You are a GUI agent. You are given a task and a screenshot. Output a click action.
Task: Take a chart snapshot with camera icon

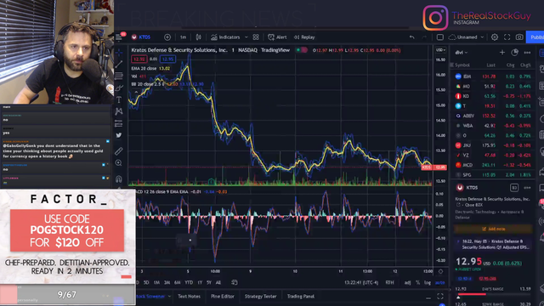[x=519, y=37]
